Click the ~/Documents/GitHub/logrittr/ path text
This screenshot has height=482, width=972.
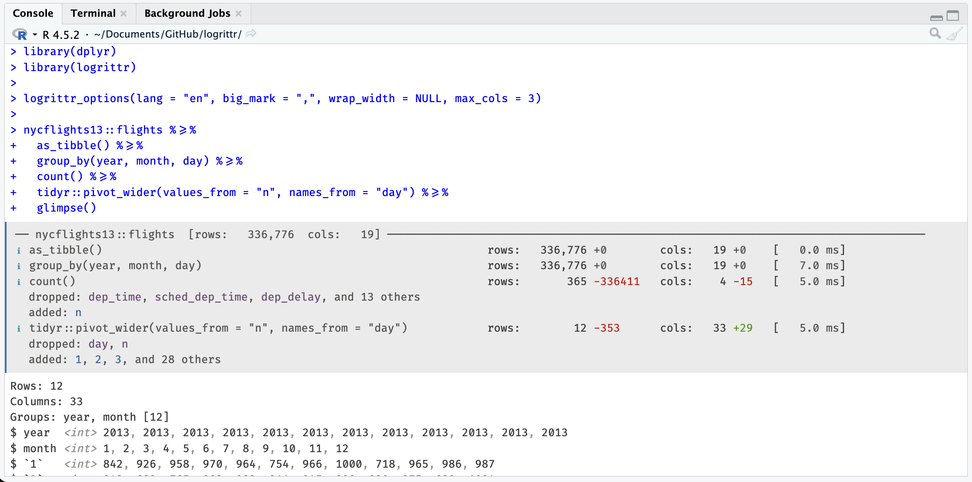168,34
